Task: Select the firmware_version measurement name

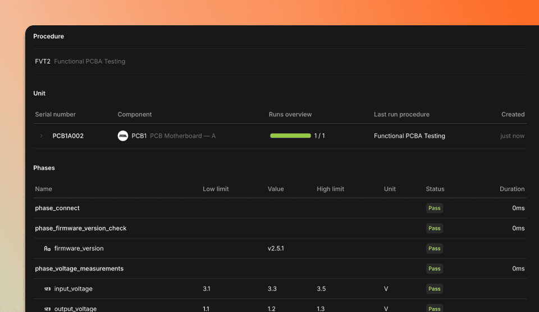Action: coord(79,248)
